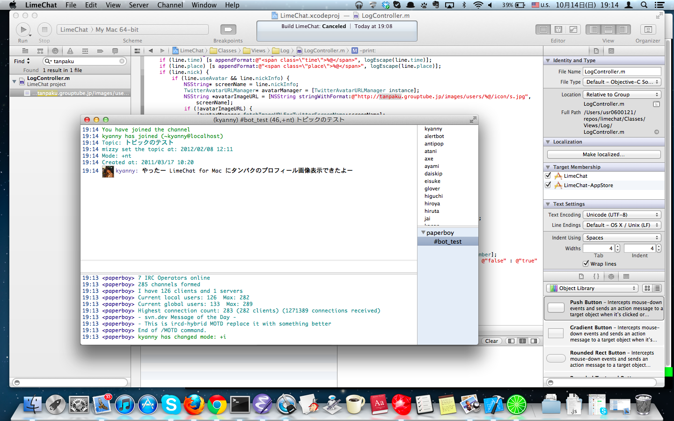Switch Object Library to icon grid view
Viewport: 674px width, 421px height.
(x=647, y=288)
